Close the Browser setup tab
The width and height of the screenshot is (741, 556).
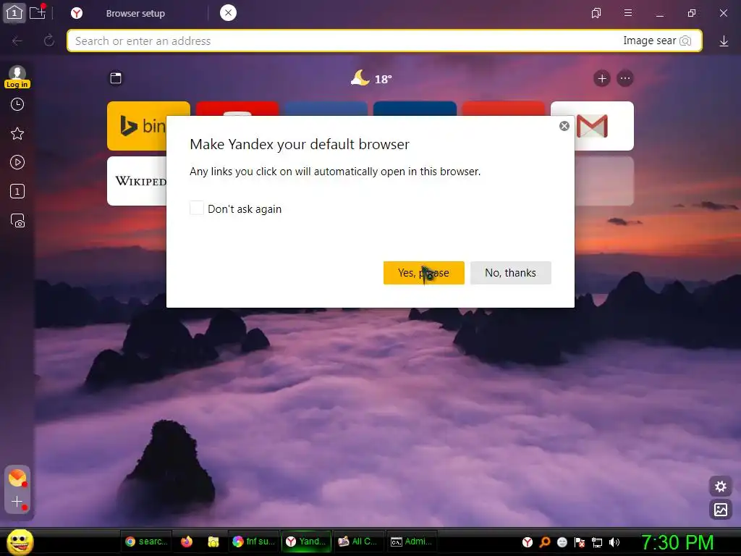coord(228,13)
